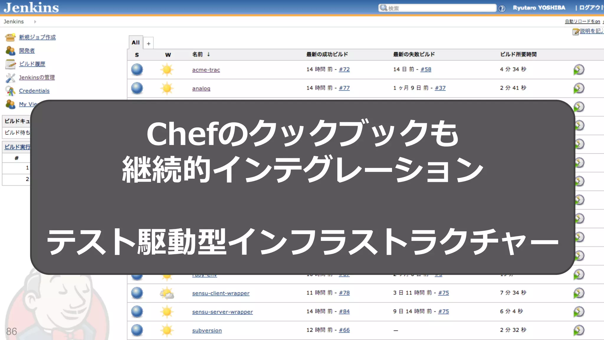
Task: Click acme-trac sunny weather icon
Action: [167, 70]
